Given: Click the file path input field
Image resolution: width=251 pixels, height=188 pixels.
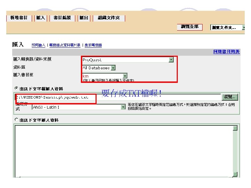Looking at the screenshot, I should (119, 97).
